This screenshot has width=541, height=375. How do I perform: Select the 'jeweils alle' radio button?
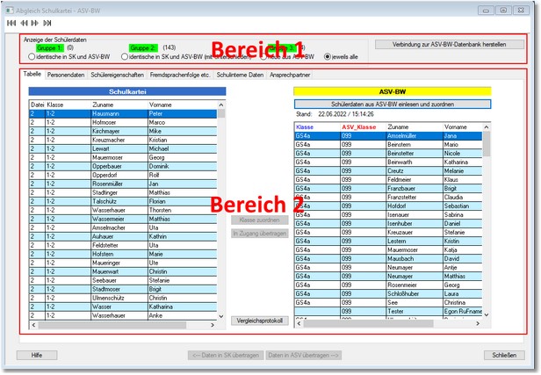tap(328, 56)
